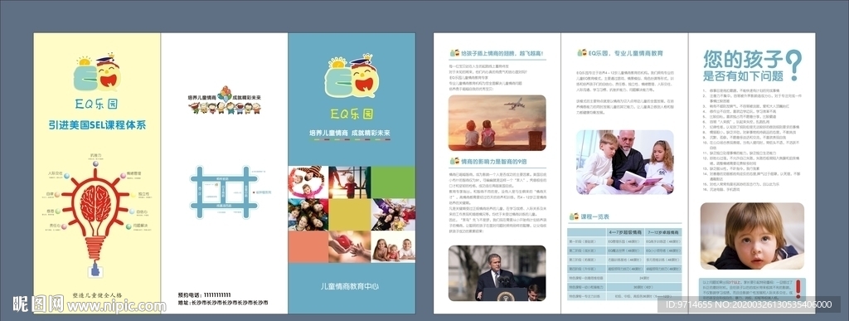Select the cartoon children with balloons graphic
This screenshot has width=849, height=321.
[x=225, y=100]
